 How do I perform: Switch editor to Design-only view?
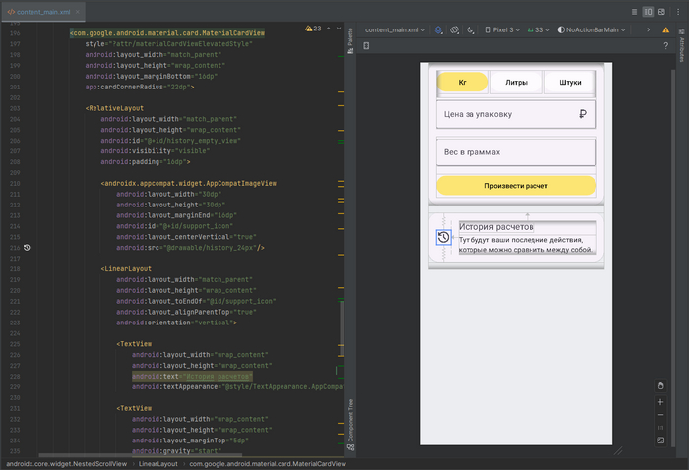(x=662, y=12)
